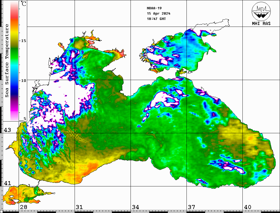Click the '15' tick on temperature scale
The width and height of the screenshot is (280, 213).
click(x=23, y=41)
